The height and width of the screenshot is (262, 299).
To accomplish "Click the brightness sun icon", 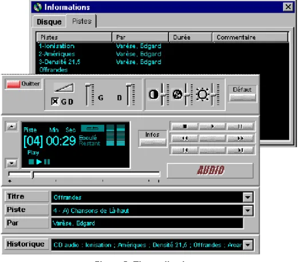I will point(203,94).
